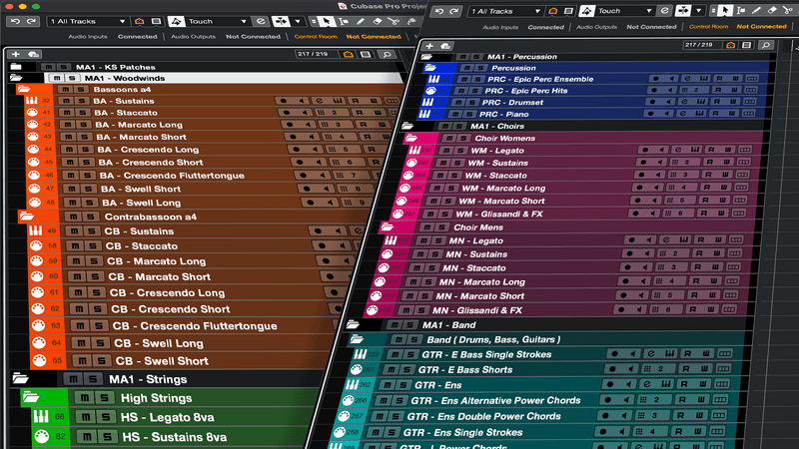Click Control Room label in left window status line
The image size is (799, 449).
(x=316, y=37)
